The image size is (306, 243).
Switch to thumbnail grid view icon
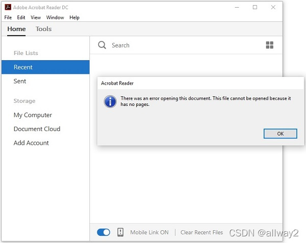pyautogui.click(x=269, y=45)
